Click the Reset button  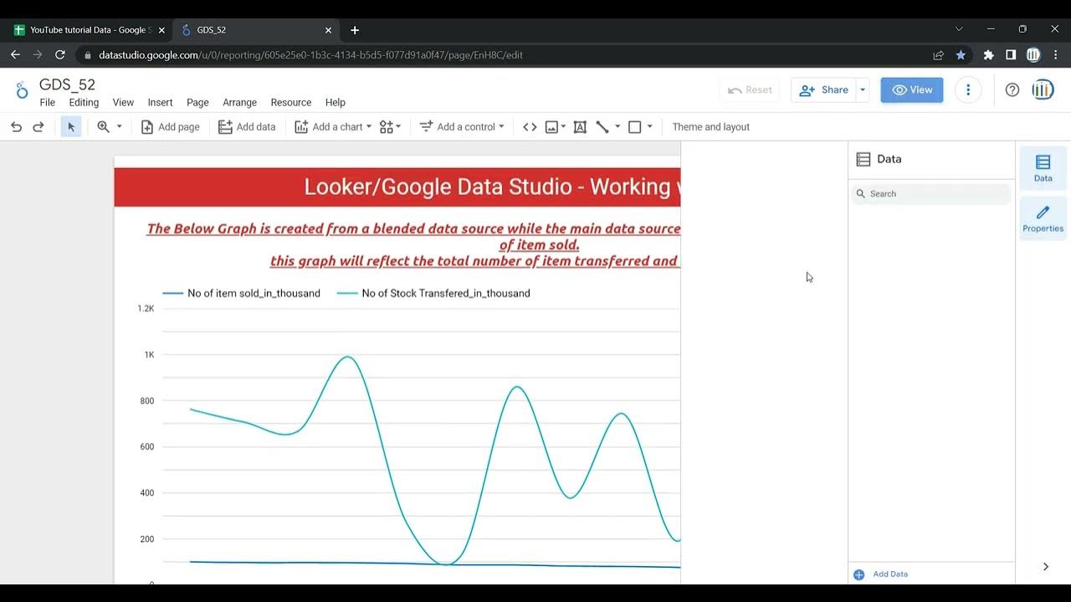750,89
